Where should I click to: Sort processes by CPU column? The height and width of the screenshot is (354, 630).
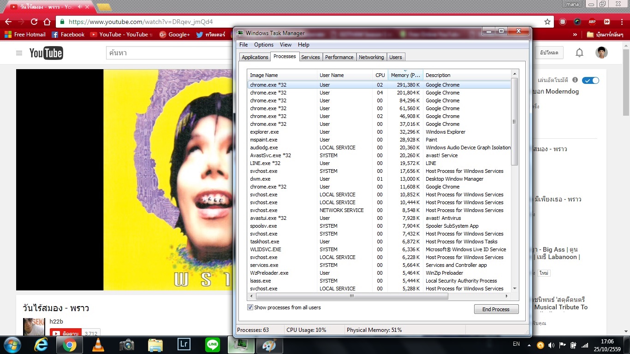click(380, 75)
